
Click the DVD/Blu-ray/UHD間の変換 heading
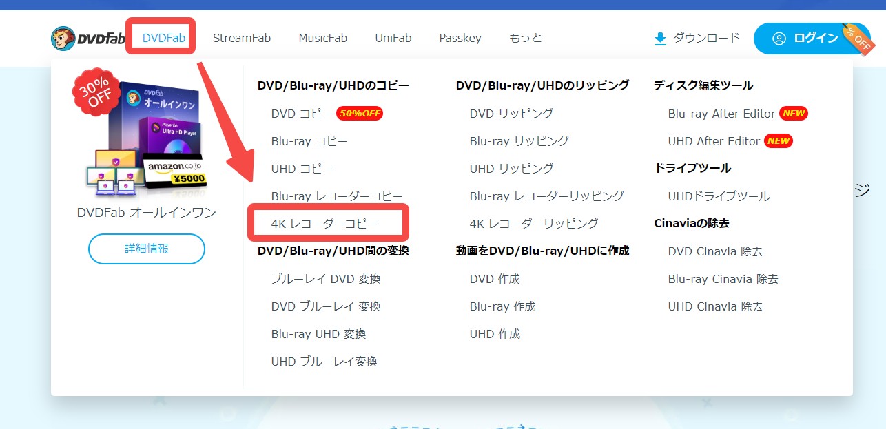(x=333, y=251)
